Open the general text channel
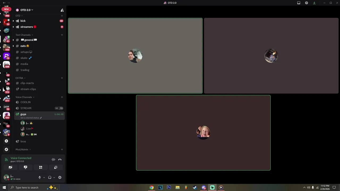 pos(39,40)
